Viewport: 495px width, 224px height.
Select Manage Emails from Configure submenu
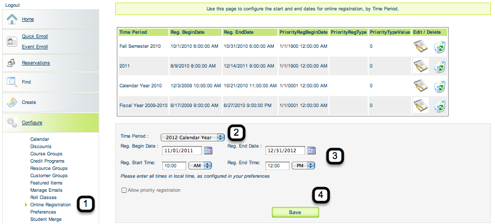(x=46, y=190)
